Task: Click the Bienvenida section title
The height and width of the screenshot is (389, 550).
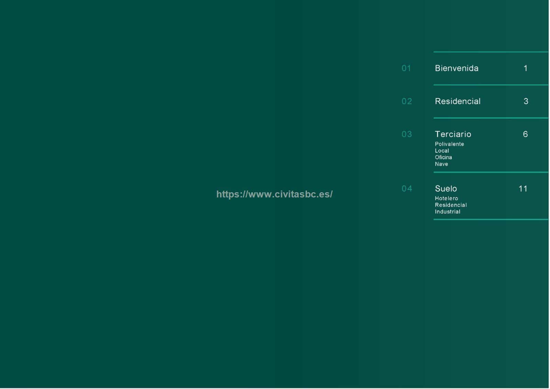Action: pos(456,68)
